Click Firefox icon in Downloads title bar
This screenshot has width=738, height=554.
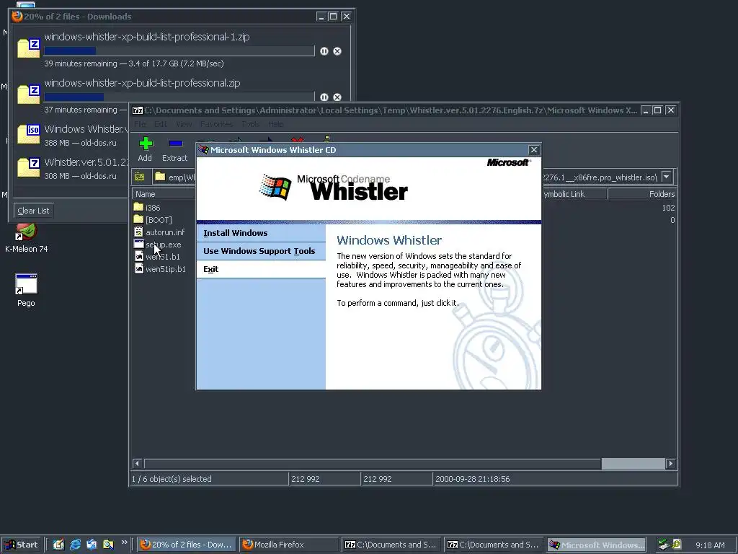[x=17, y=16]
